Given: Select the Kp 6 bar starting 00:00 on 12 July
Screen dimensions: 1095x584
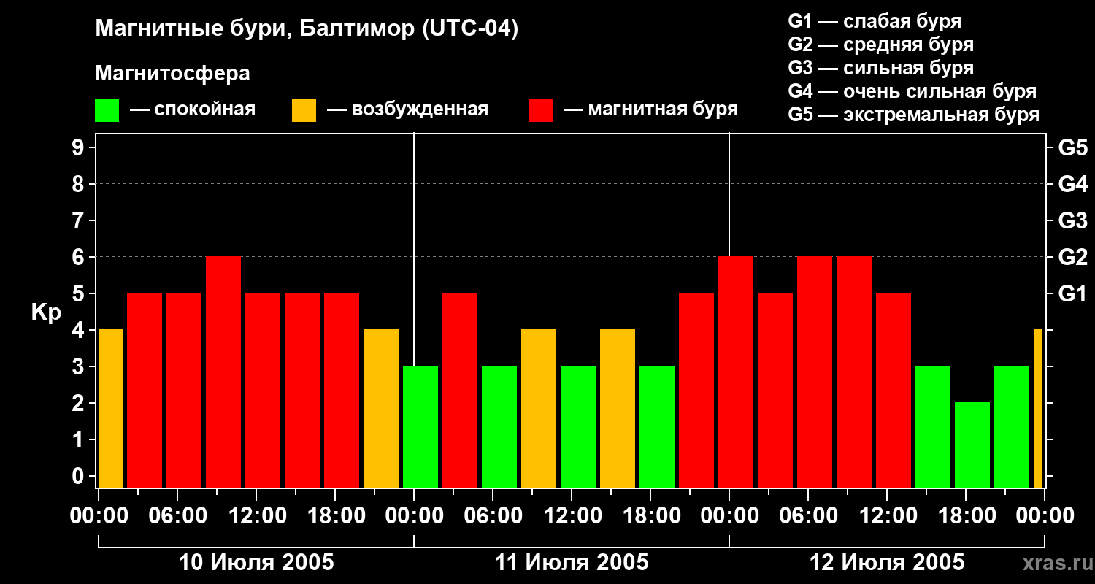Looking at the screenshot, I should pyautogui.click(x=736, y=372).
